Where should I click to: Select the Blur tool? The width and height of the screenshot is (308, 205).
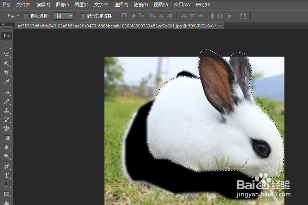coord(7,147)
